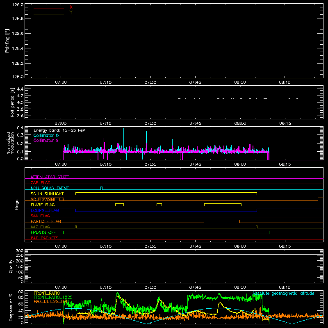
Task: Click the green 'FRONTS_OFF' label
Action: click(x=43, y=232)
